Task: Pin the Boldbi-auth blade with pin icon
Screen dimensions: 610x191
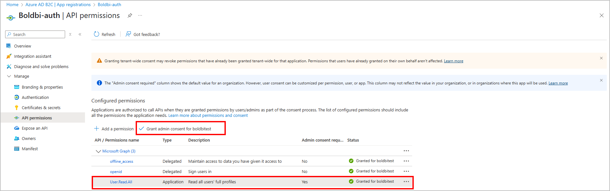Action: [130, 15]
